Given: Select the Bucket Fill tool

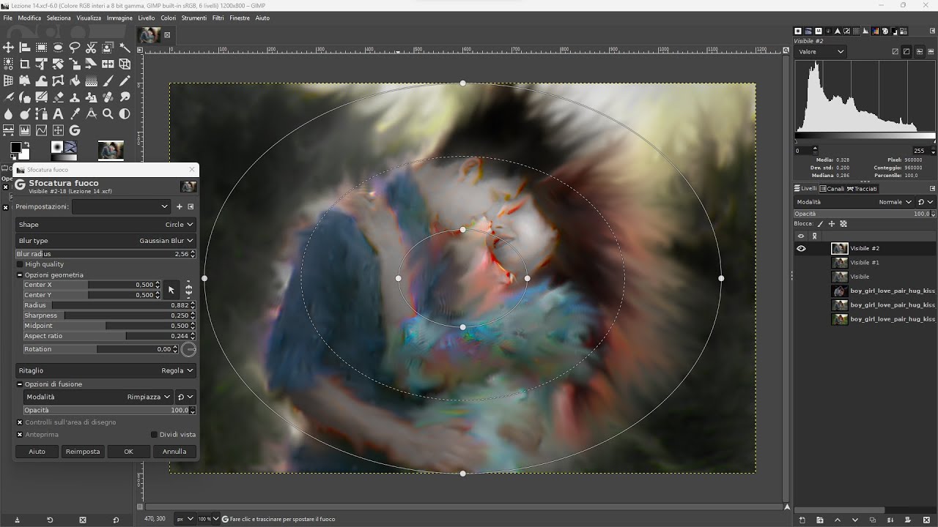Looking at the screenshot, I should click(75, 81).
